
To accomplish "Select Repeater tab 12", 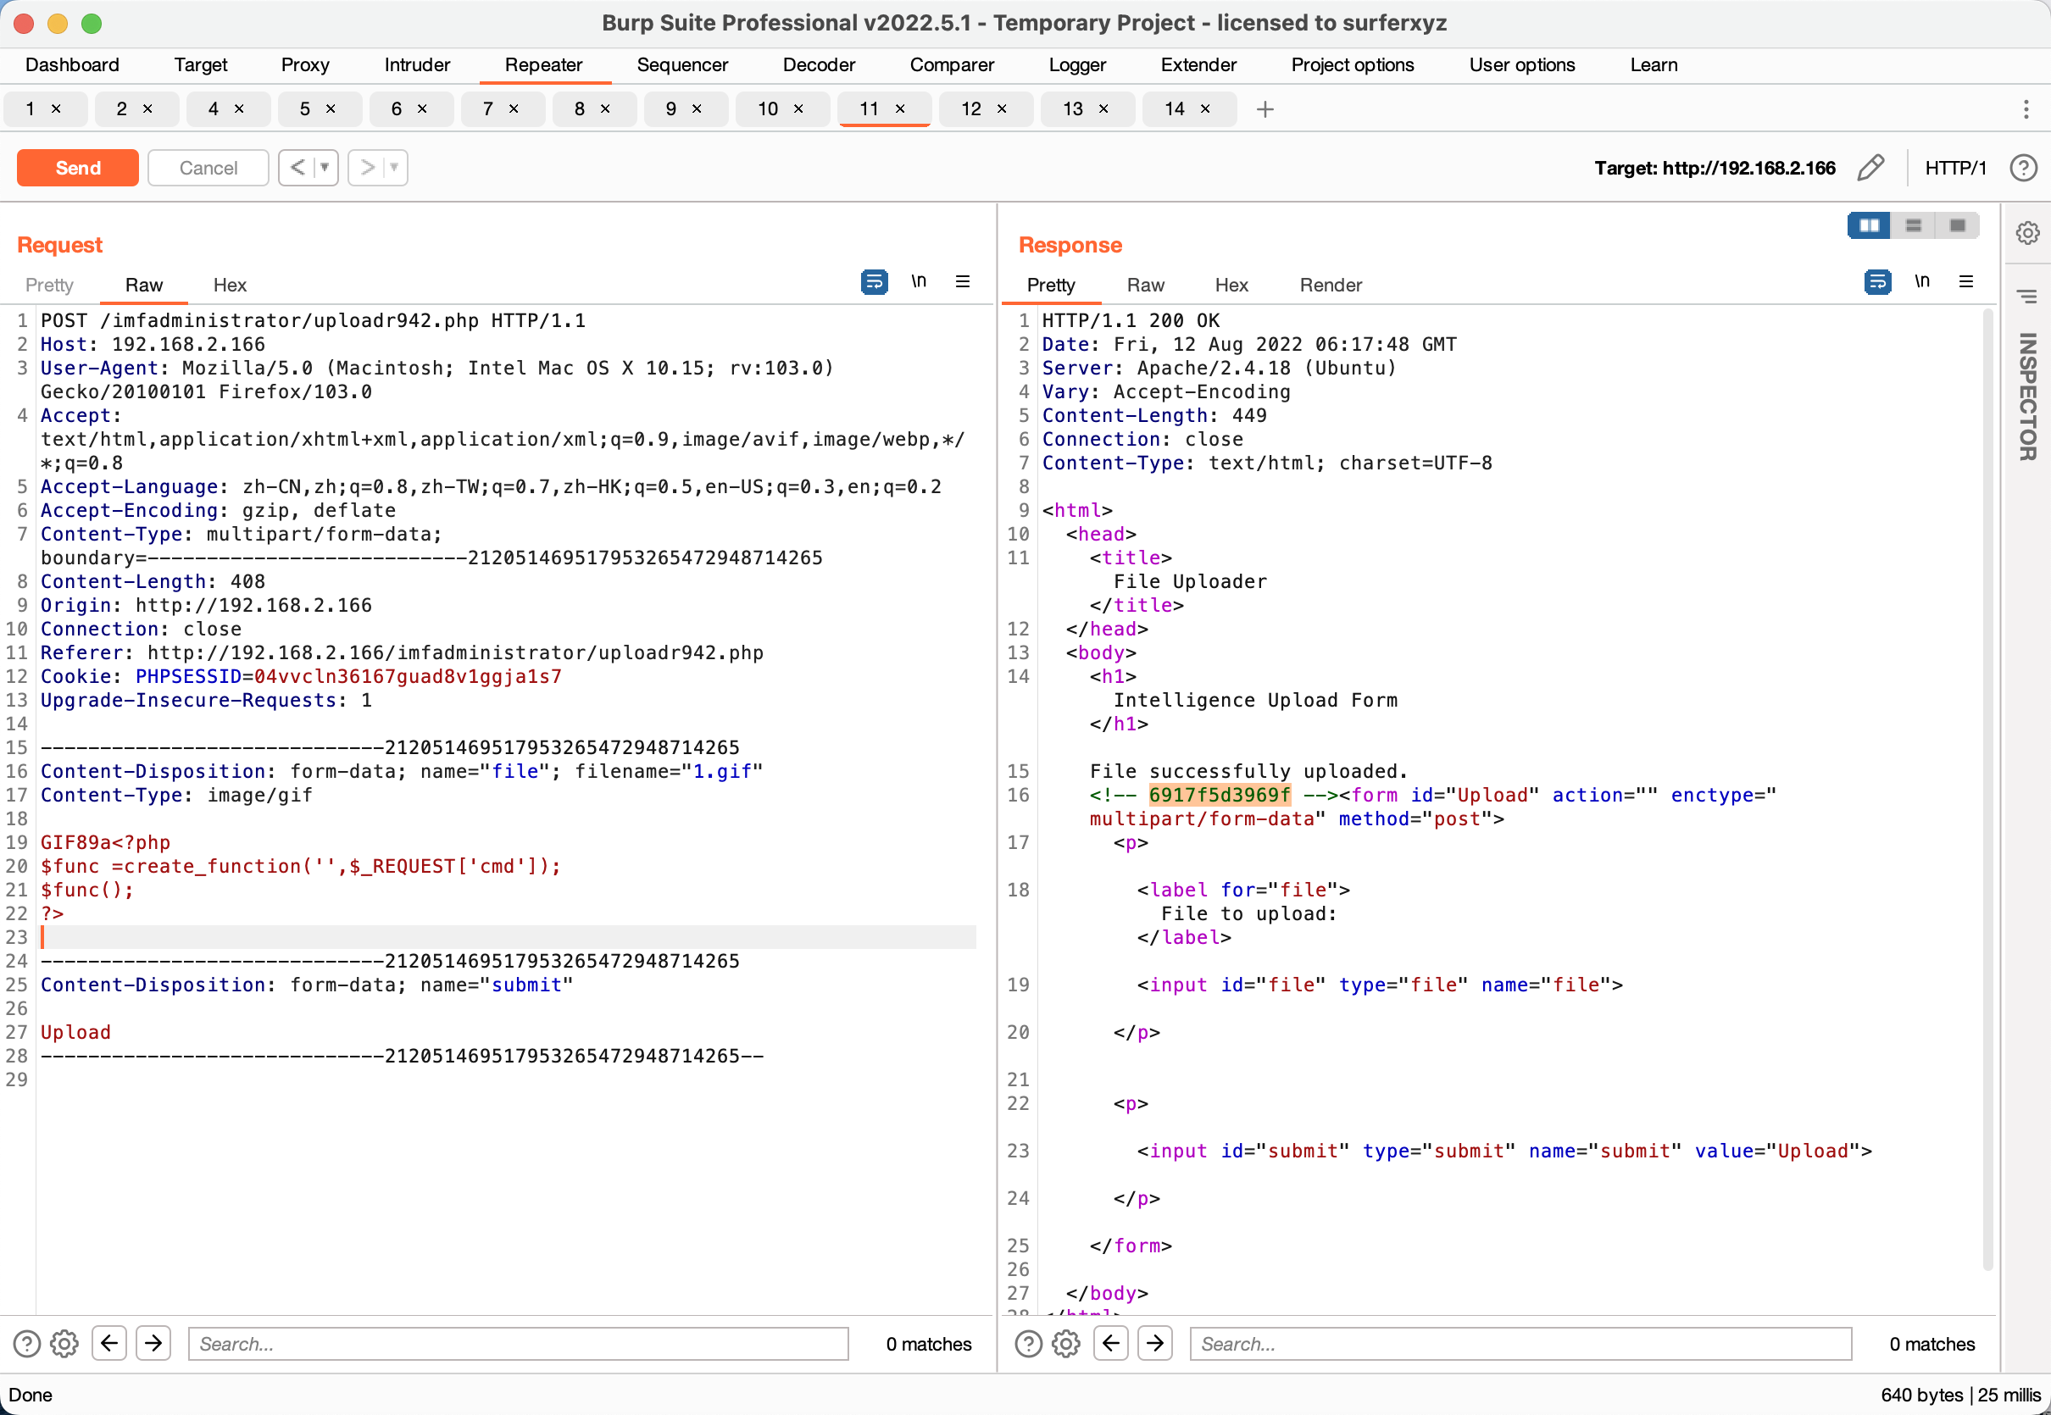I will (972, 109).
